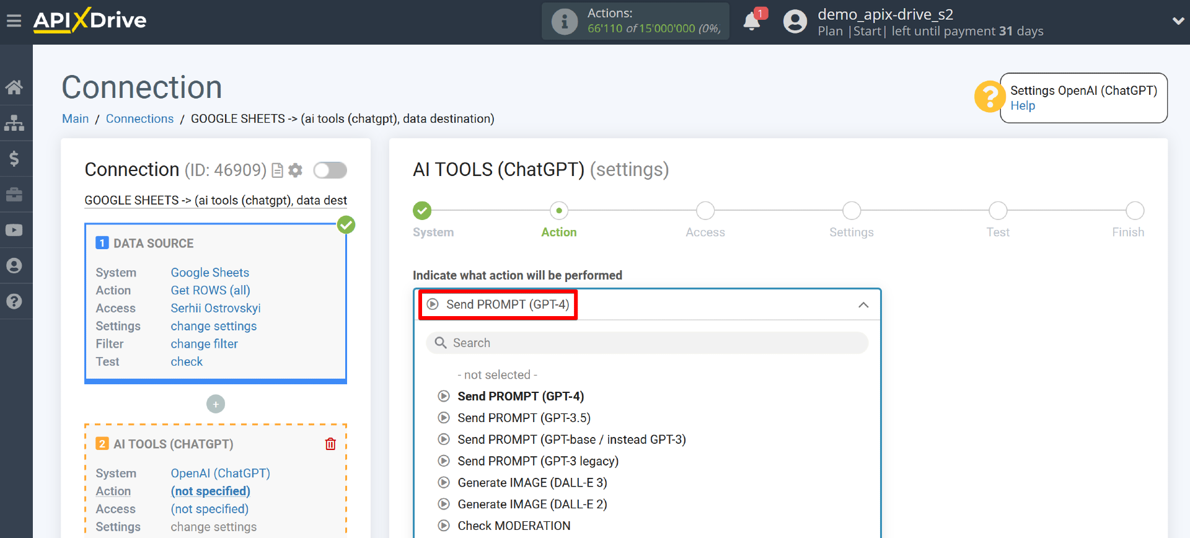1190x538 pixels.
Task: Select Send PROMPT (GPT-3.5) option
Action: pos(524,418)
